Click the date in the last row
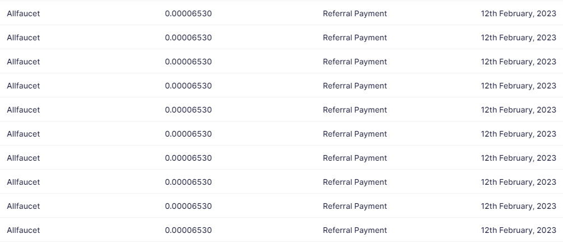The image size is (563, 243). [x=518, y=230]
